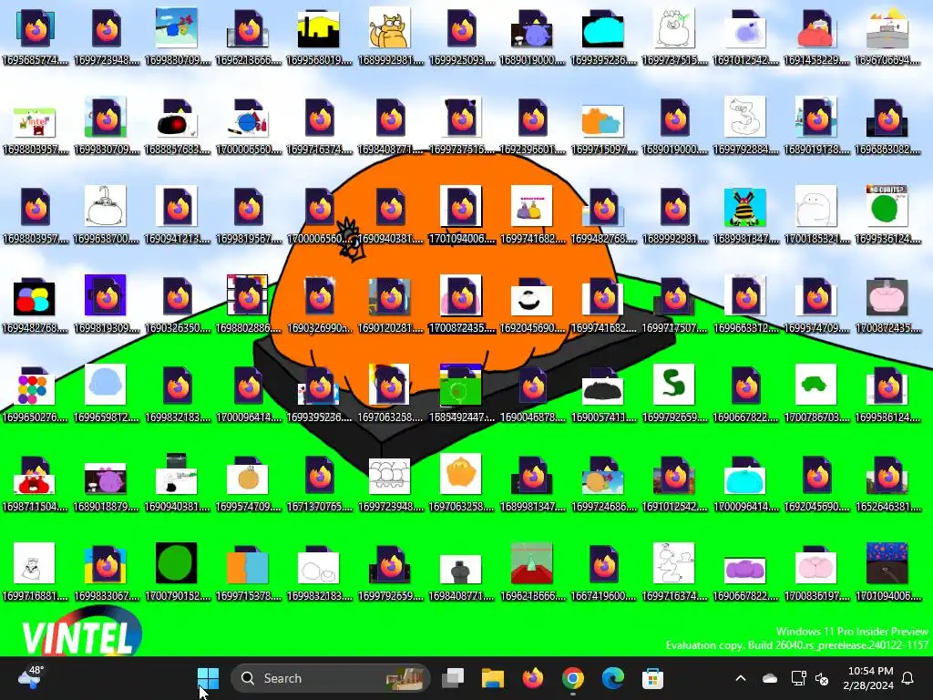933x700 pixels.
Task: Open the NO CUBITS green circle image
Action: [887, 215]
